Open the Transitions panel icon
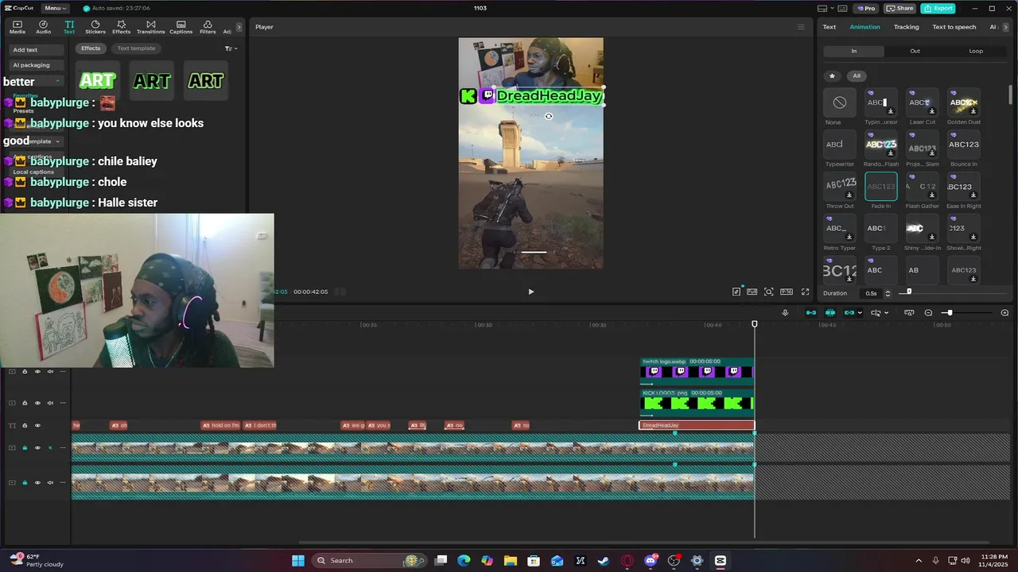This screenshot has width=1018, height=572. click(x=150, y=27)
